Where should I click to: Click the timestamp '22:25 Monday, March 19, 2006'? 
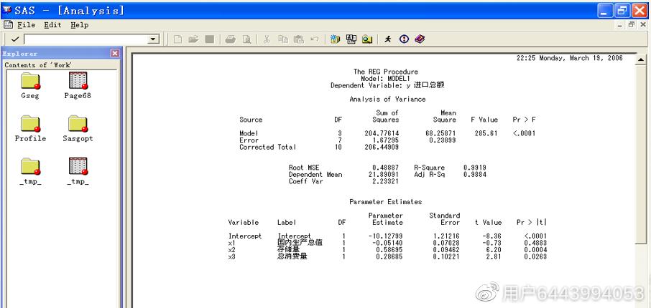570,58
